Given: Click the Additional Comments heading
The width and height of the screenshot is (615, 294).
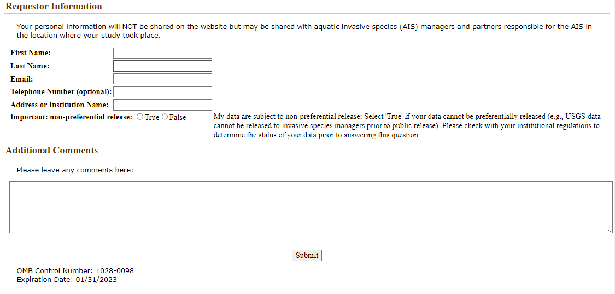Looking at the screenshot, I should click(52, 151).
